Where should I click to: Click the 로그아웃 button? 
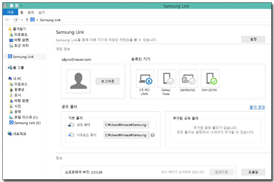108,81
